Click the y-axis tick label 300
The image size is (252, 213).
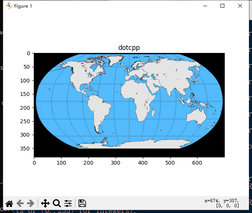point(25,135)
